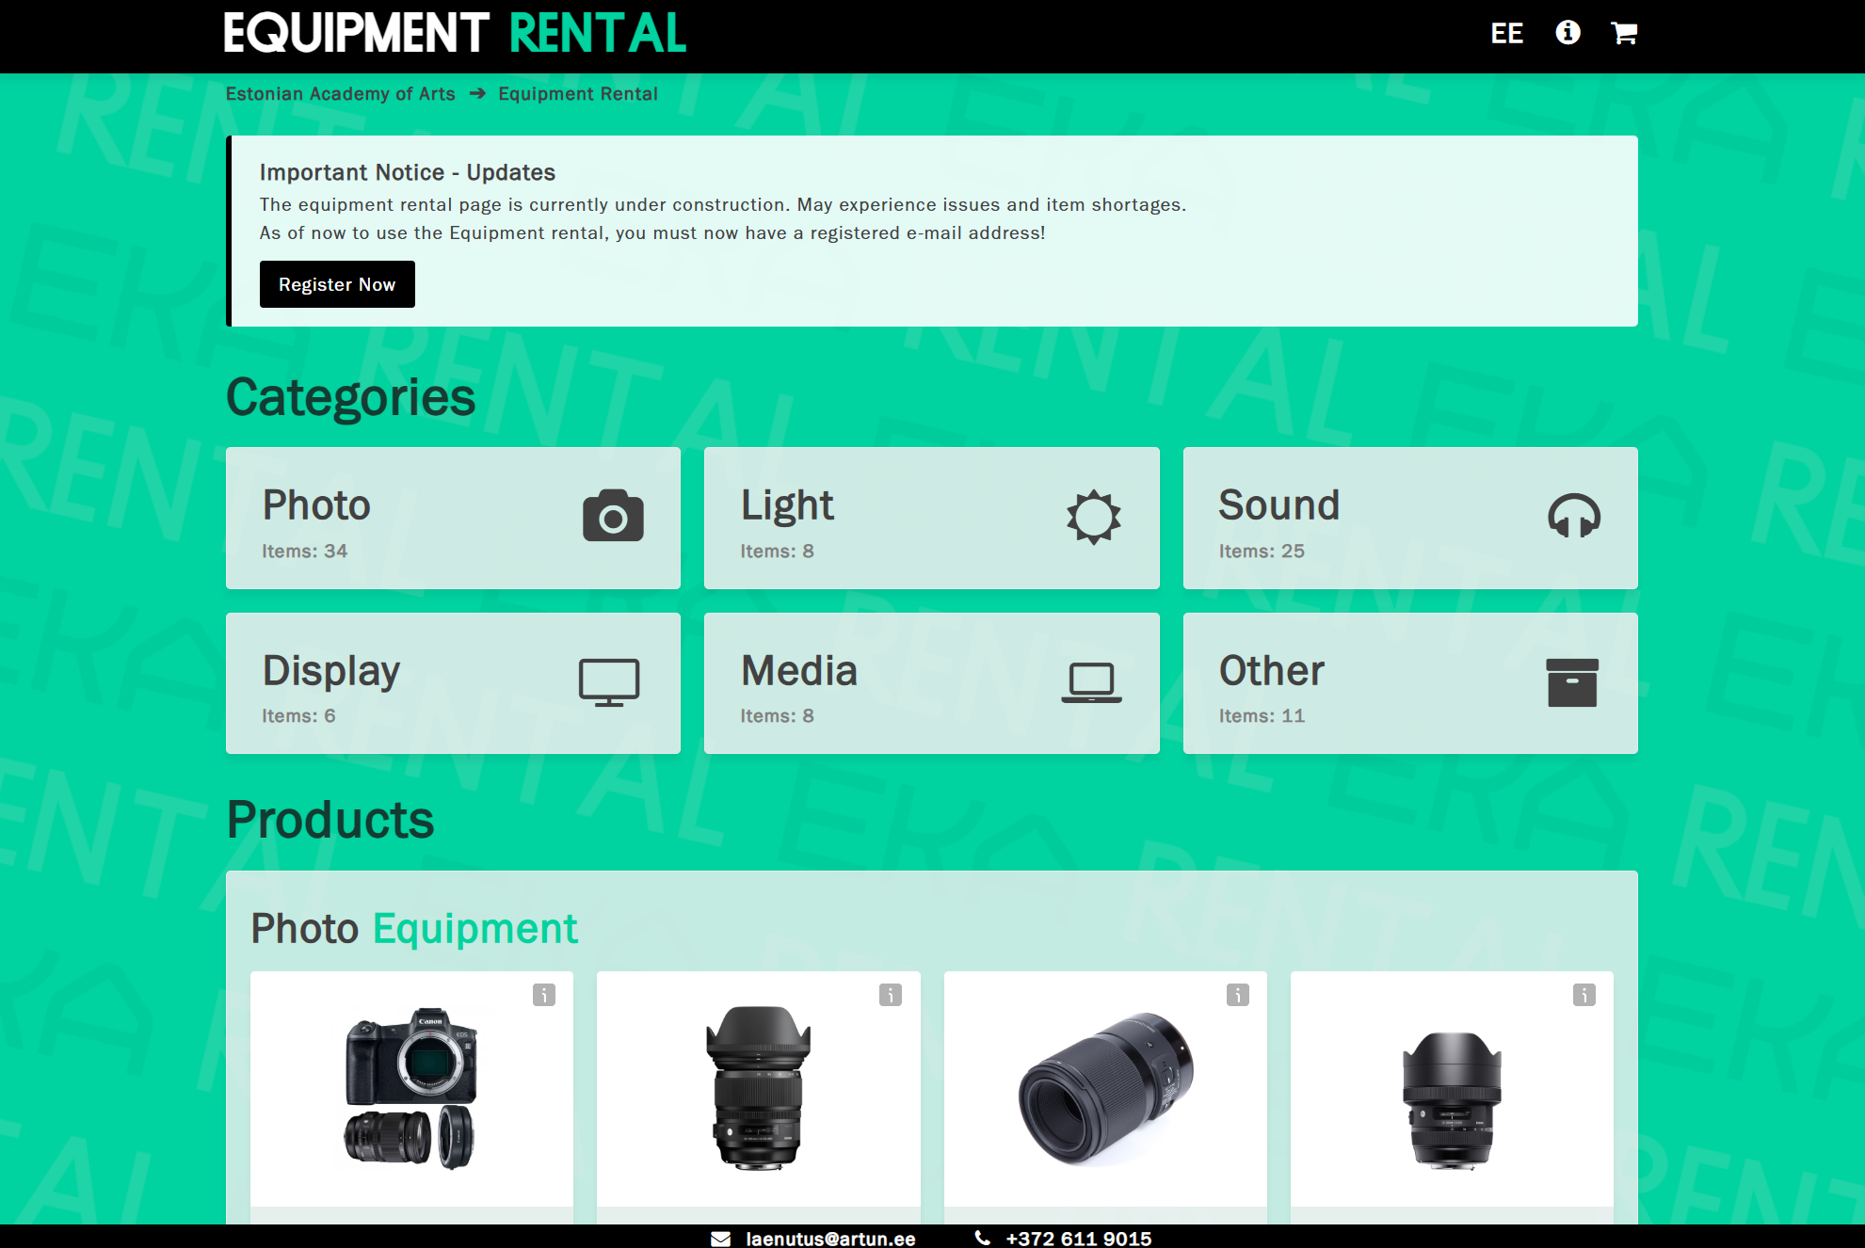The width and height of the screenshot is (1865, 1248).
Task: Click the Equipment Rental logo in the header
Action: tap(454, 34)
